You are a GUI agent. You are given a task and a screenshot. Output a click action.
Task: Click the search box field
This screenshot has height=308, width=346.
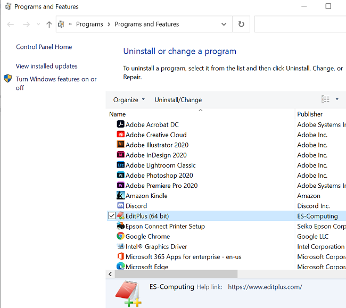[x=300, y=24]
